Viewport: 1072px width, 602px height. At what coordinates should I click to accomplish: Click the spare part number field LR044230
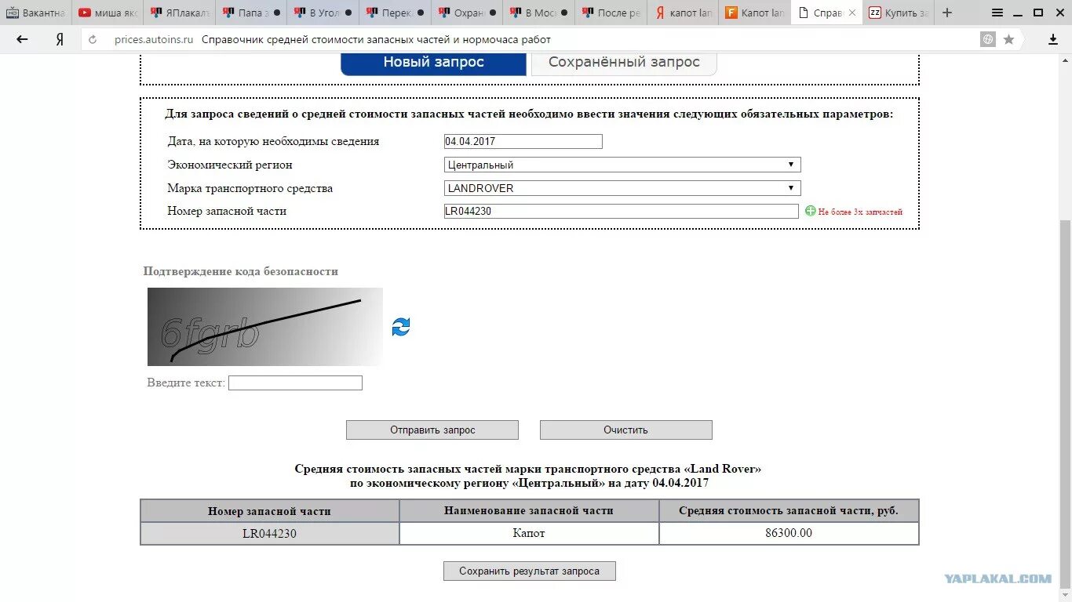(622, 211)
